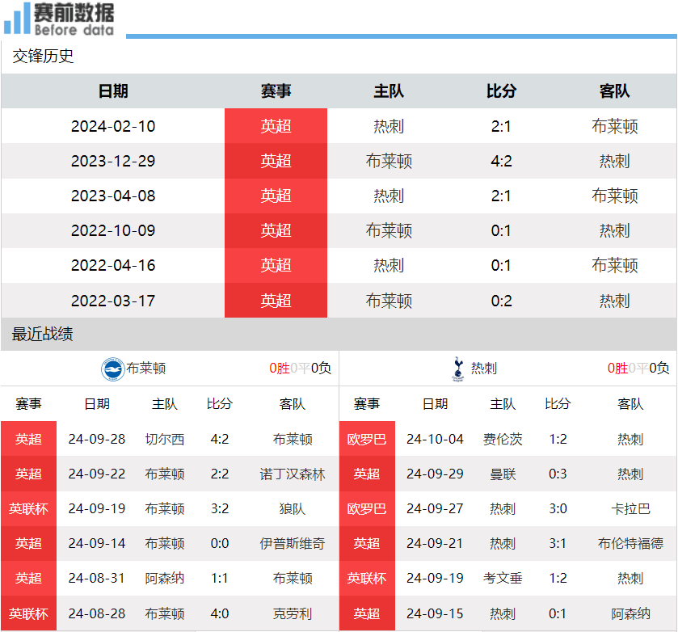Click 阿森纳 in Tottenham's 24-09-15 match row
The height and width of the screenshot is (632, 678).
pyautogui.click(x=630, y=613)
